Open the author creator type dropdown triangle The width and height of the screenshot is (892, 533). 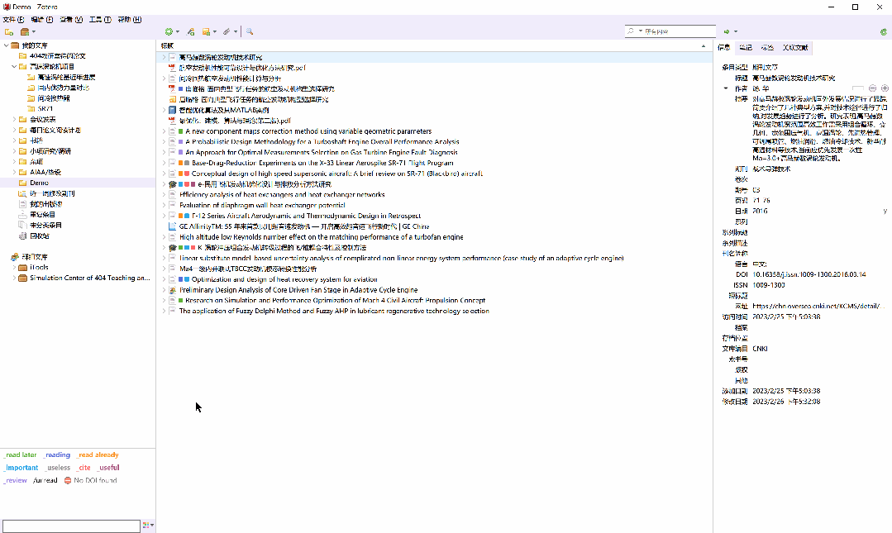tap(725, 88)
